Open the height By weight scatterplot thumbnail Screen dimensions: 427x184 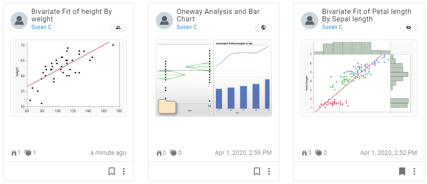(x=68, y=78)
